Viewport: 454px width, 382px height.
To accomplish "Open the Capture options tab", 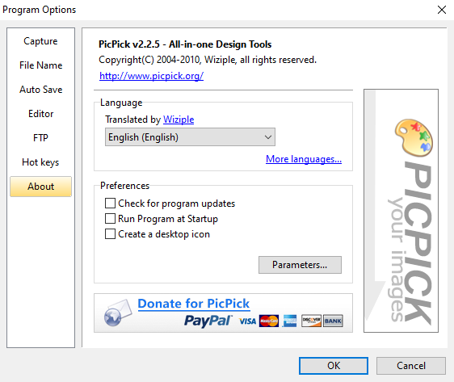I will (40, 41).
